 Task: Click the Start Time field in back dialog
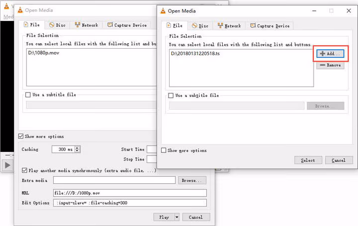[x=152, y=150]
